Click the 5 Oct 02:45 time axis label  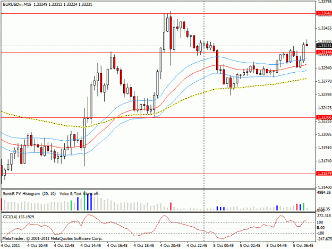(x=250, y=246)
